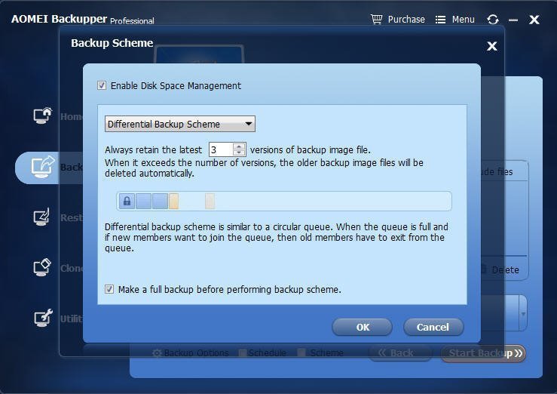Viewport: 557px width, 394px height.
Task: Open the Restore sidebar icon
Action: pos(41,217)
